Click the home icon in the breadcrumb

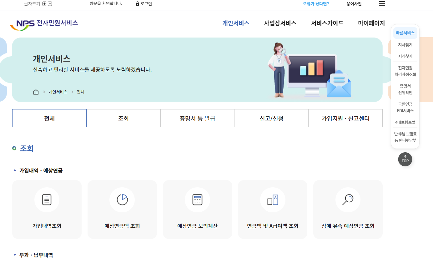[x=36, y=92]
